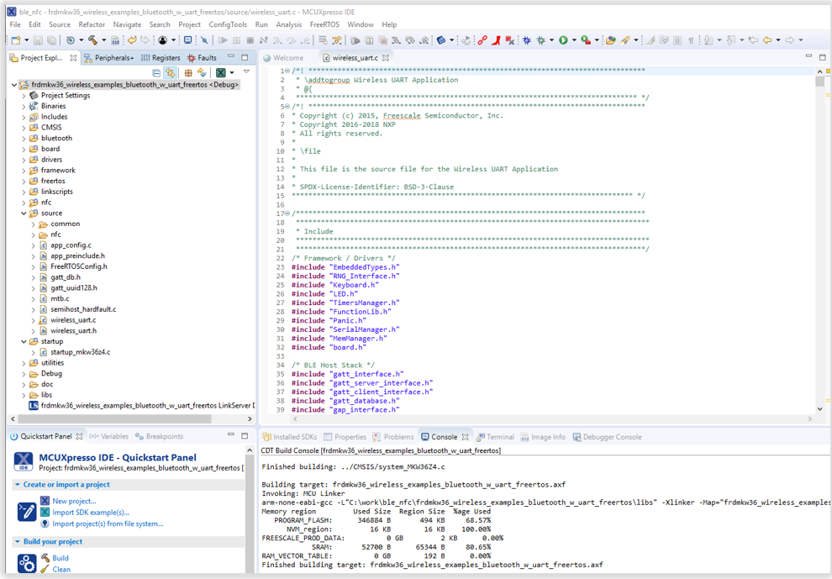Viewport: 832px width, 579px height.
Task: Toggle Link with Editor in Project Explorer
Action: point(170,73)
